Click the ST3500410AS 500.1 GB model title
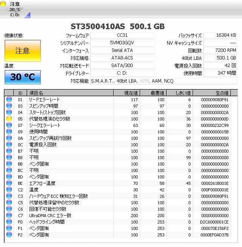The height and width of the screenshot is (247, 242). [118, 27]
